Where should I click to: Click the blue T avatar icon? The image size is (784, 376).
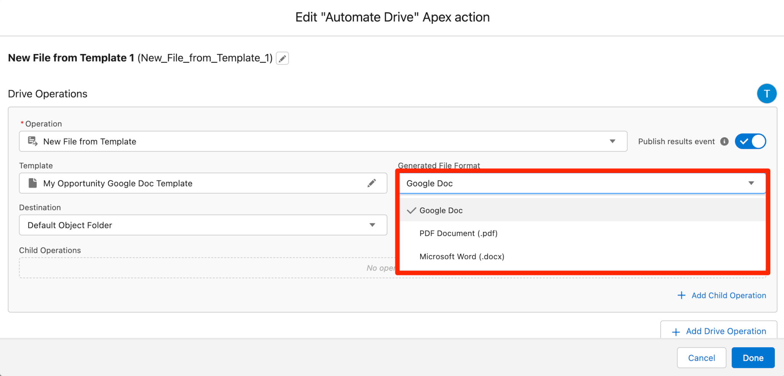(x=766, y=94)
